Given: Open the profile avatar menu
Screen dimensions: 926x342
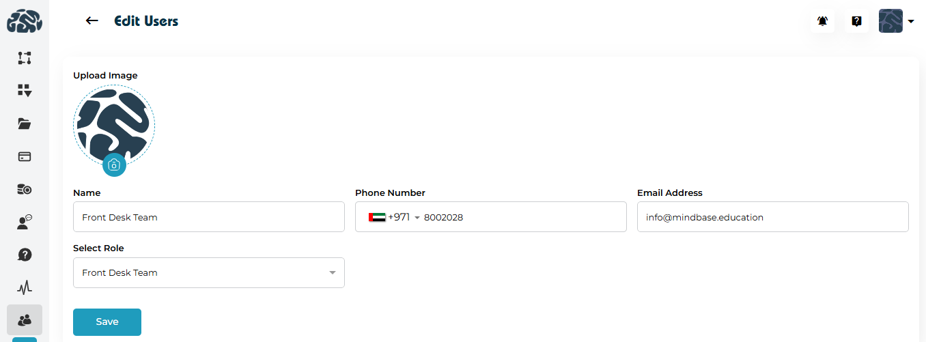Looking at the screenshot, I should click(896, 21).
